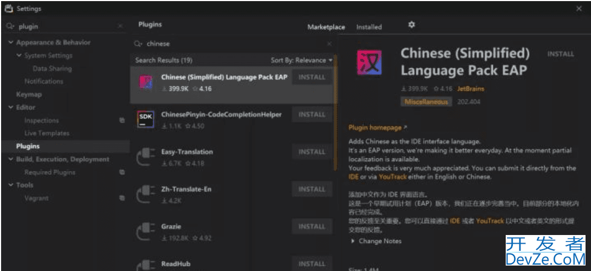Switch to the Marketplace tab
591x271 pixels.
point(326,27)
